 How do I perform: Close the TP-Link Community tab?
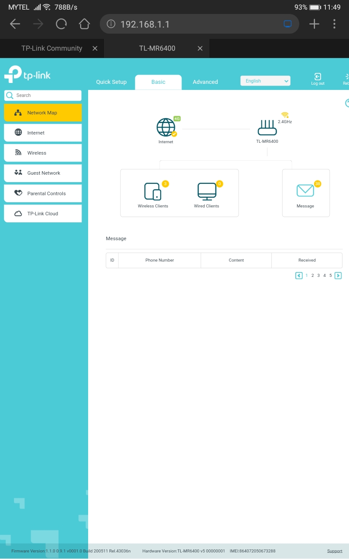coord(95,48)
